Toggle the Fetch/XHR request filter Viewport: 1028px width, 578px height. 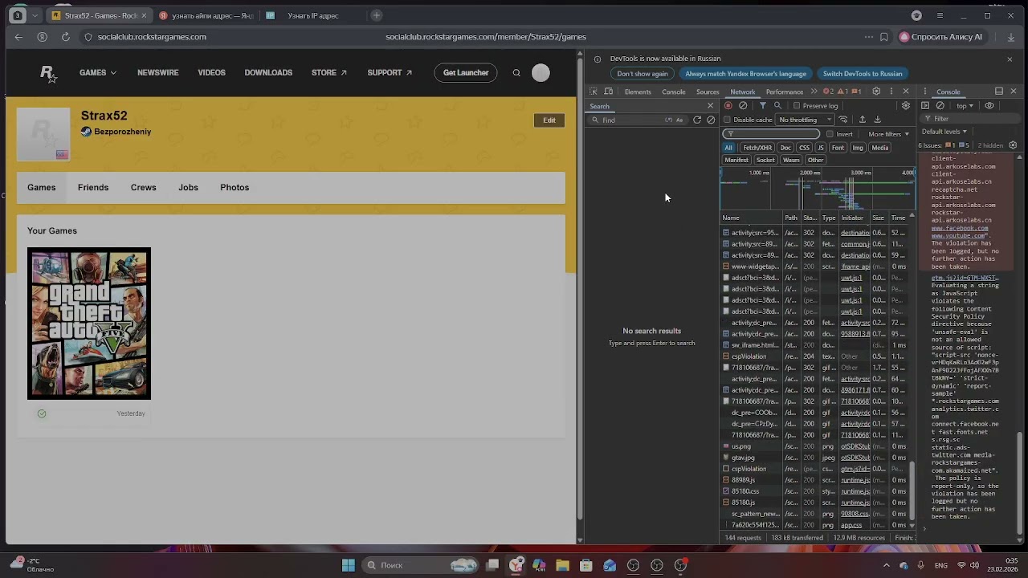pos(757,148)
